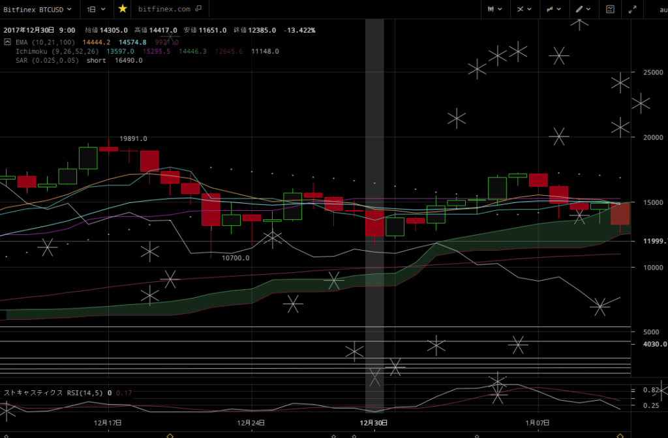Image resolution: width=668 pixels, height=438 pixels.
Task: Click the indicators step-line icon
Action: (x=550, y=9)
